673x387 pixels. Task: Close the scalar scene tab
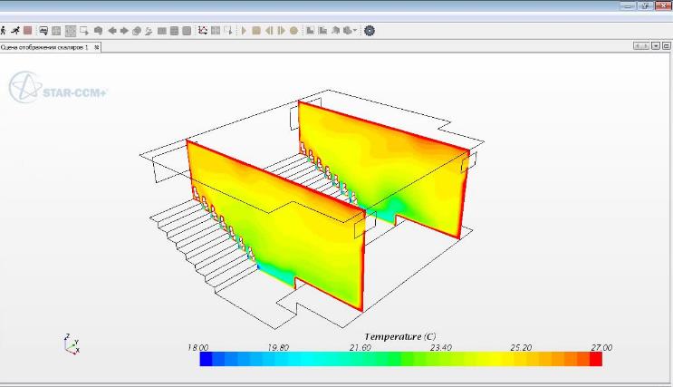(97, 46)
